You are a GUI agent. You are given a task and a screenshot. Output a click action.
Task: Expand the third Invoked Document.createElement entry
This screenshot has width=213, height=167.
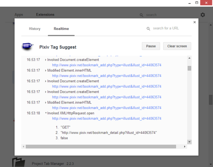click(x=46, y=92)
